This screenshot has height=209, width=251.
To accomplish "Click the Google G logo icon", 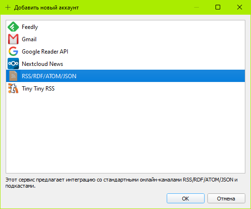I will coord(13,51).
